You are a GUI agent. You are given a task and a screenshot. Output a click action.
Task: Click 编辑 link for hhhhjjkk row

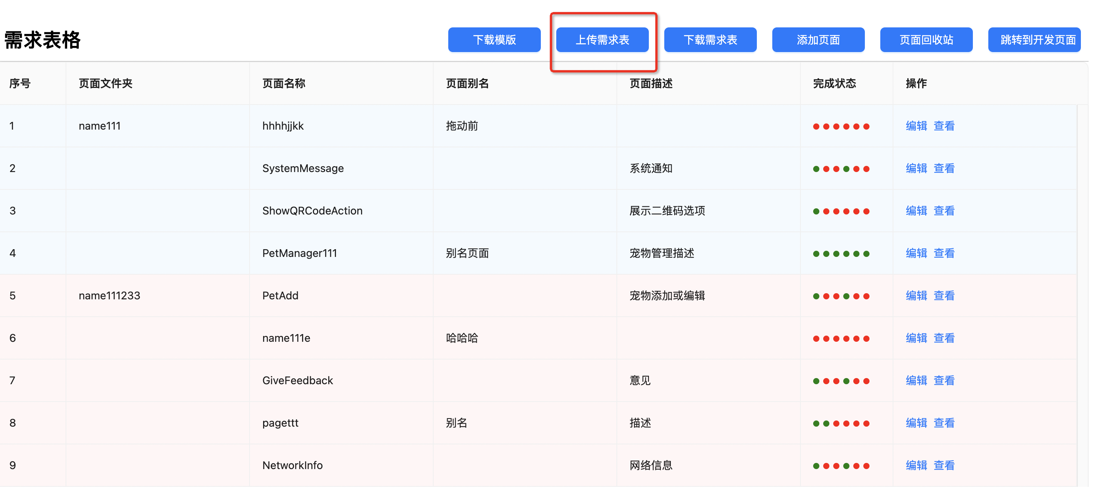(916, 126)
